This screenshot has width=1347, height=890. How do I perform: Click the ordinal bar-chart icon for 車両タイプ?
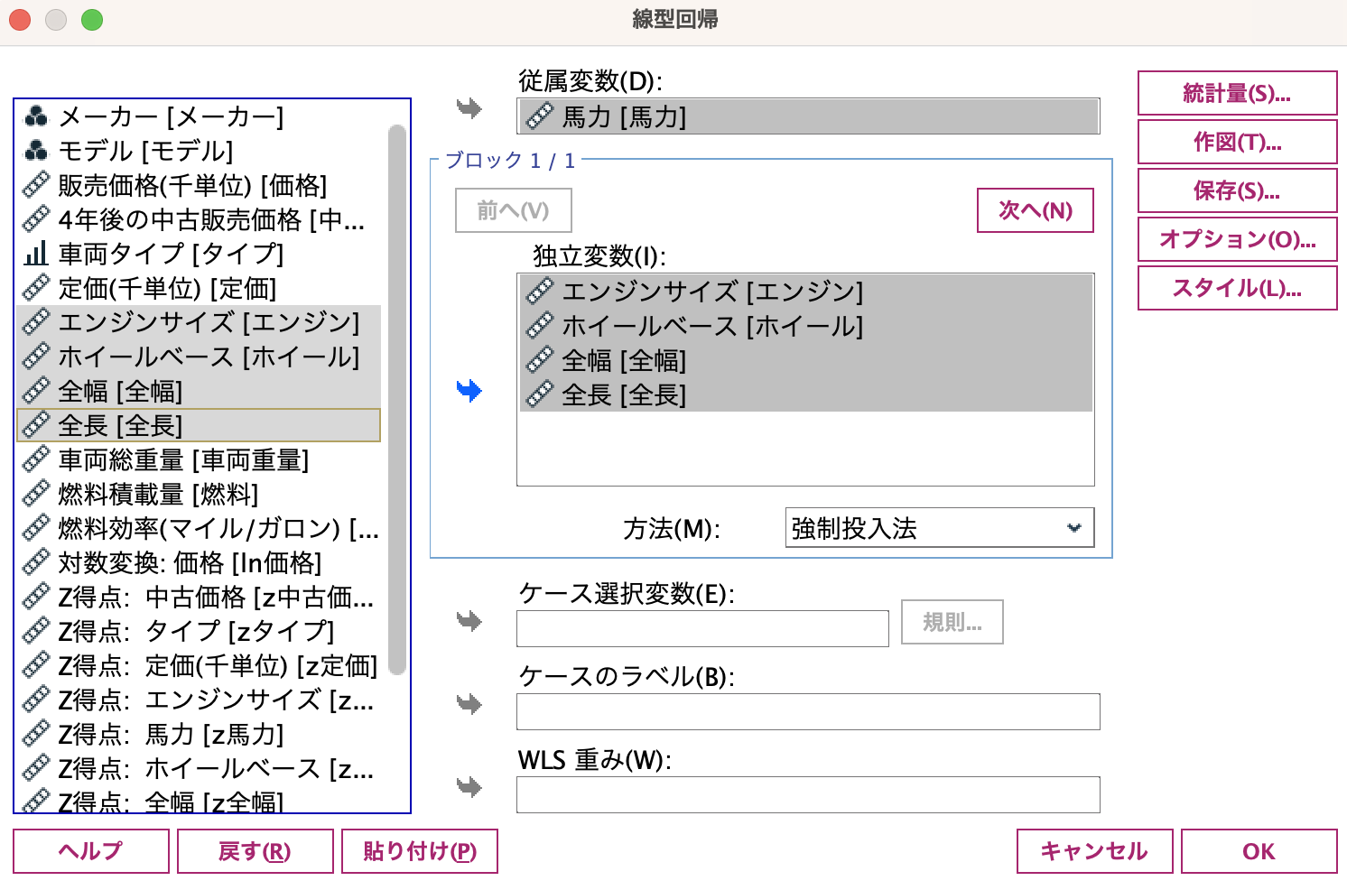tap(36, 255)
